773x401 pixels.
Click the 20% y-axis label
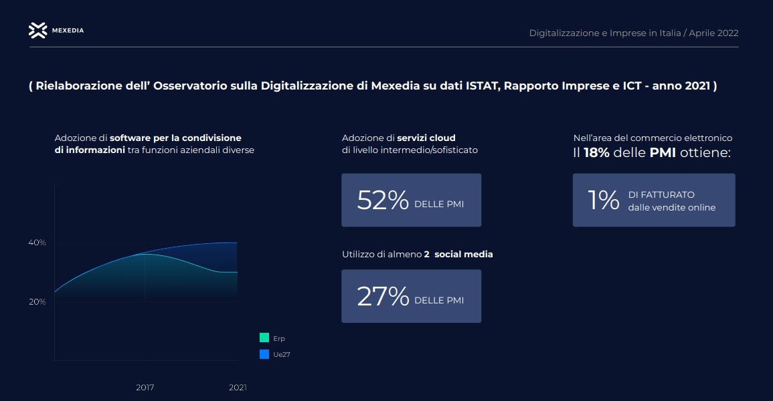[37, 302]
